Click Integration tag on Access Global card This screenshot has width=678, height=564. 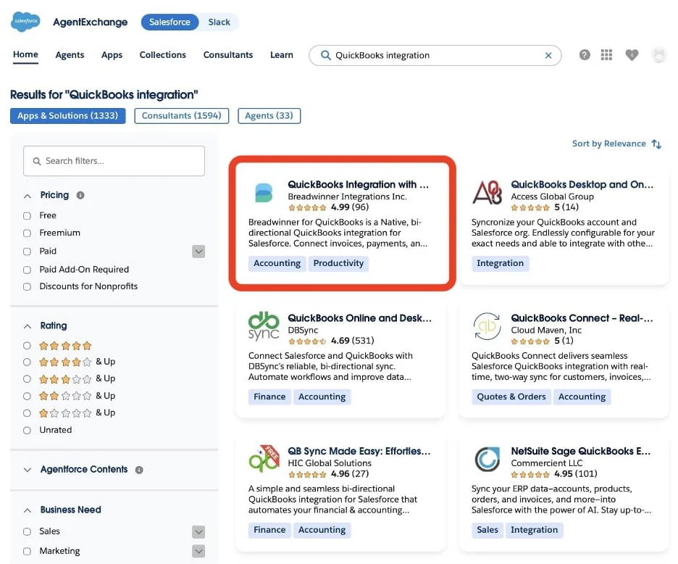point(500,263)
